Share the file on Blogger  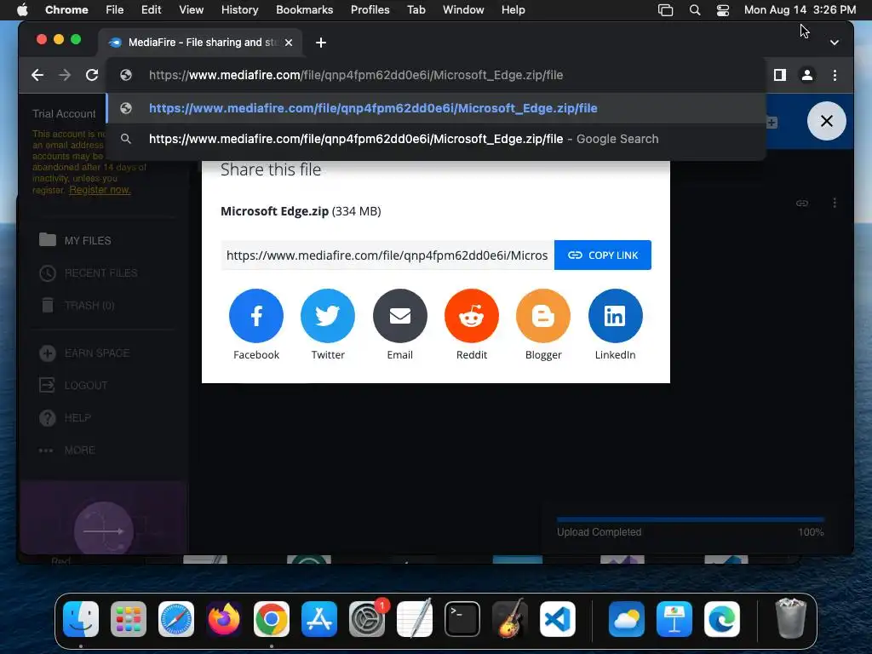(543, 316)
